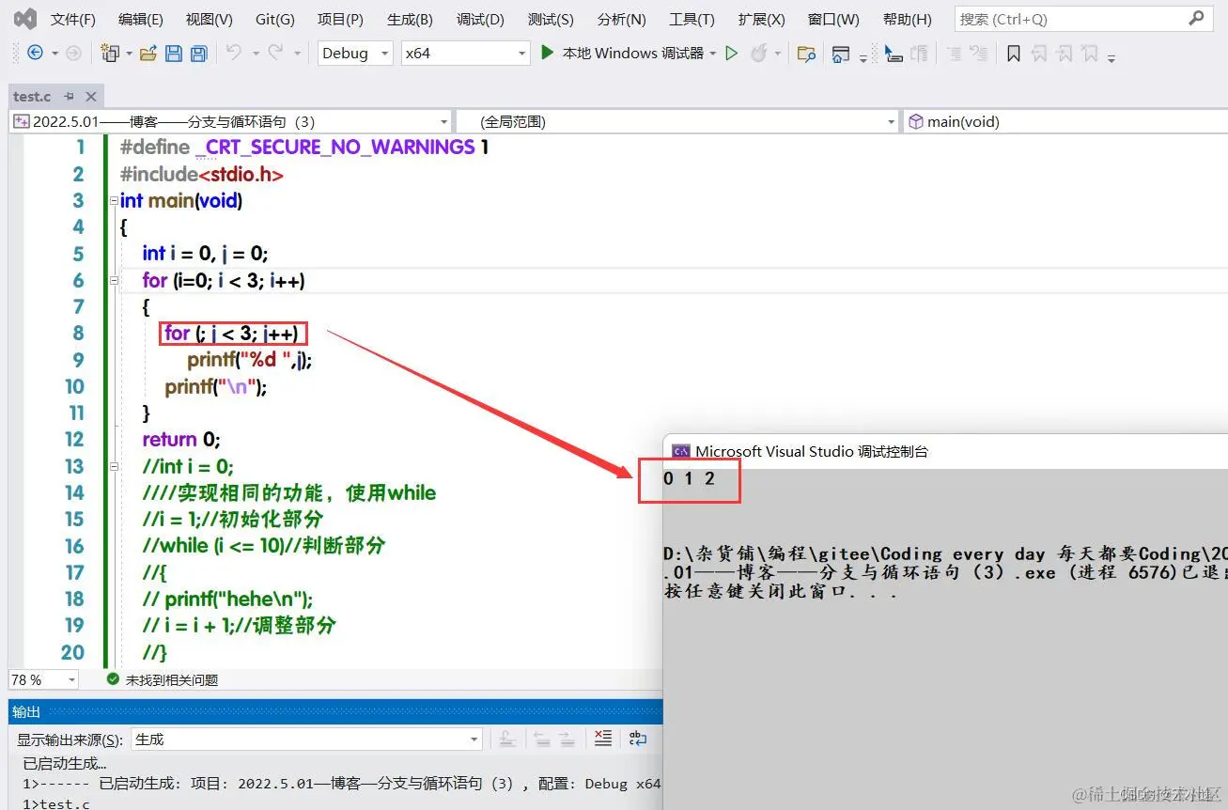Viewport: 1228px width, 810px height.
Task: Click the previous bookmark icon
Action: [1039, 54]
